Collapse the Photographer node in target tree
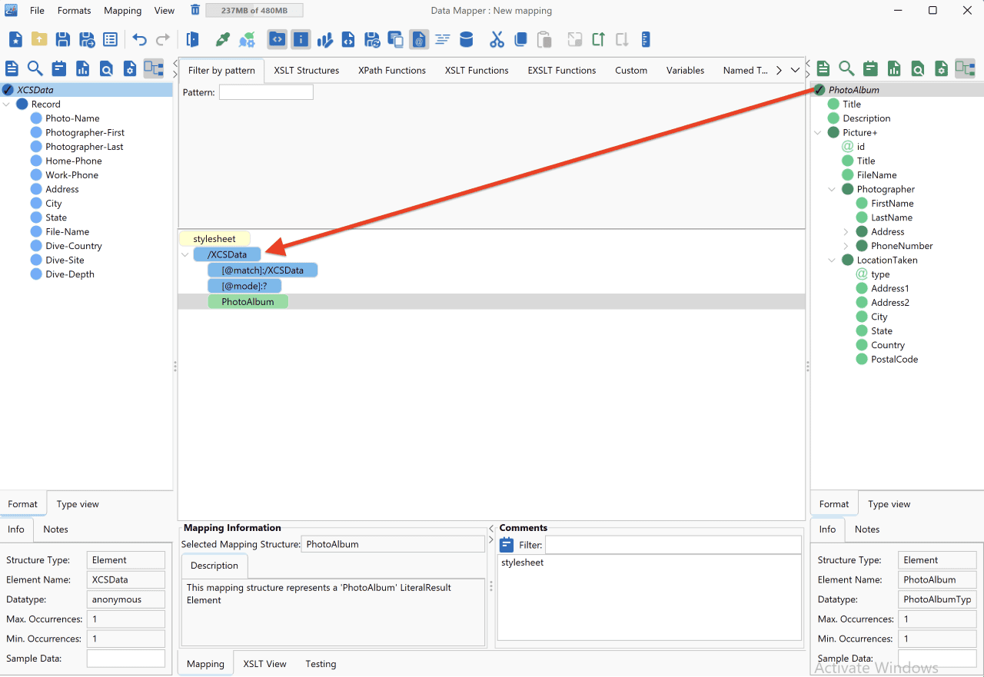This screenshot has width=984, height=677. (x=832, y=189)
